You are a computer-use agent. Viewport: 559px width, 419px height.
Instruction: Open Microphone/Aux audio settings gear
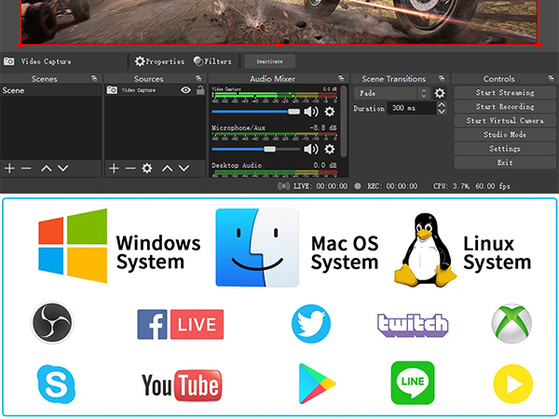click(x=330, y=149)
